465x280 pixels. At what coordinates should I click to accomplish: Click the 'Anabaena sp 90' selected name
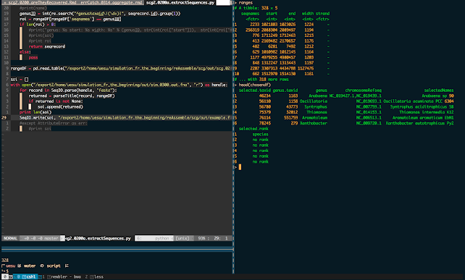tap(438, 96)
